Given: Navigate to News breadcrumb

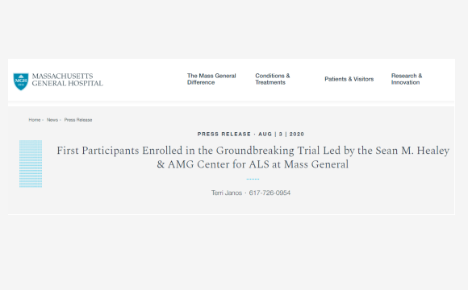Looking at the screenshot, I should click(52, 120).
